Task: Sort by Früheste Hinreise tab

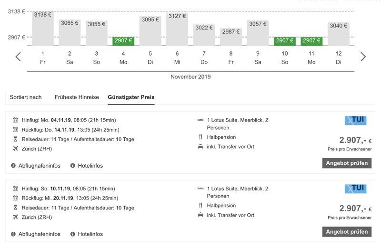Action: click(x=77, y=97)
